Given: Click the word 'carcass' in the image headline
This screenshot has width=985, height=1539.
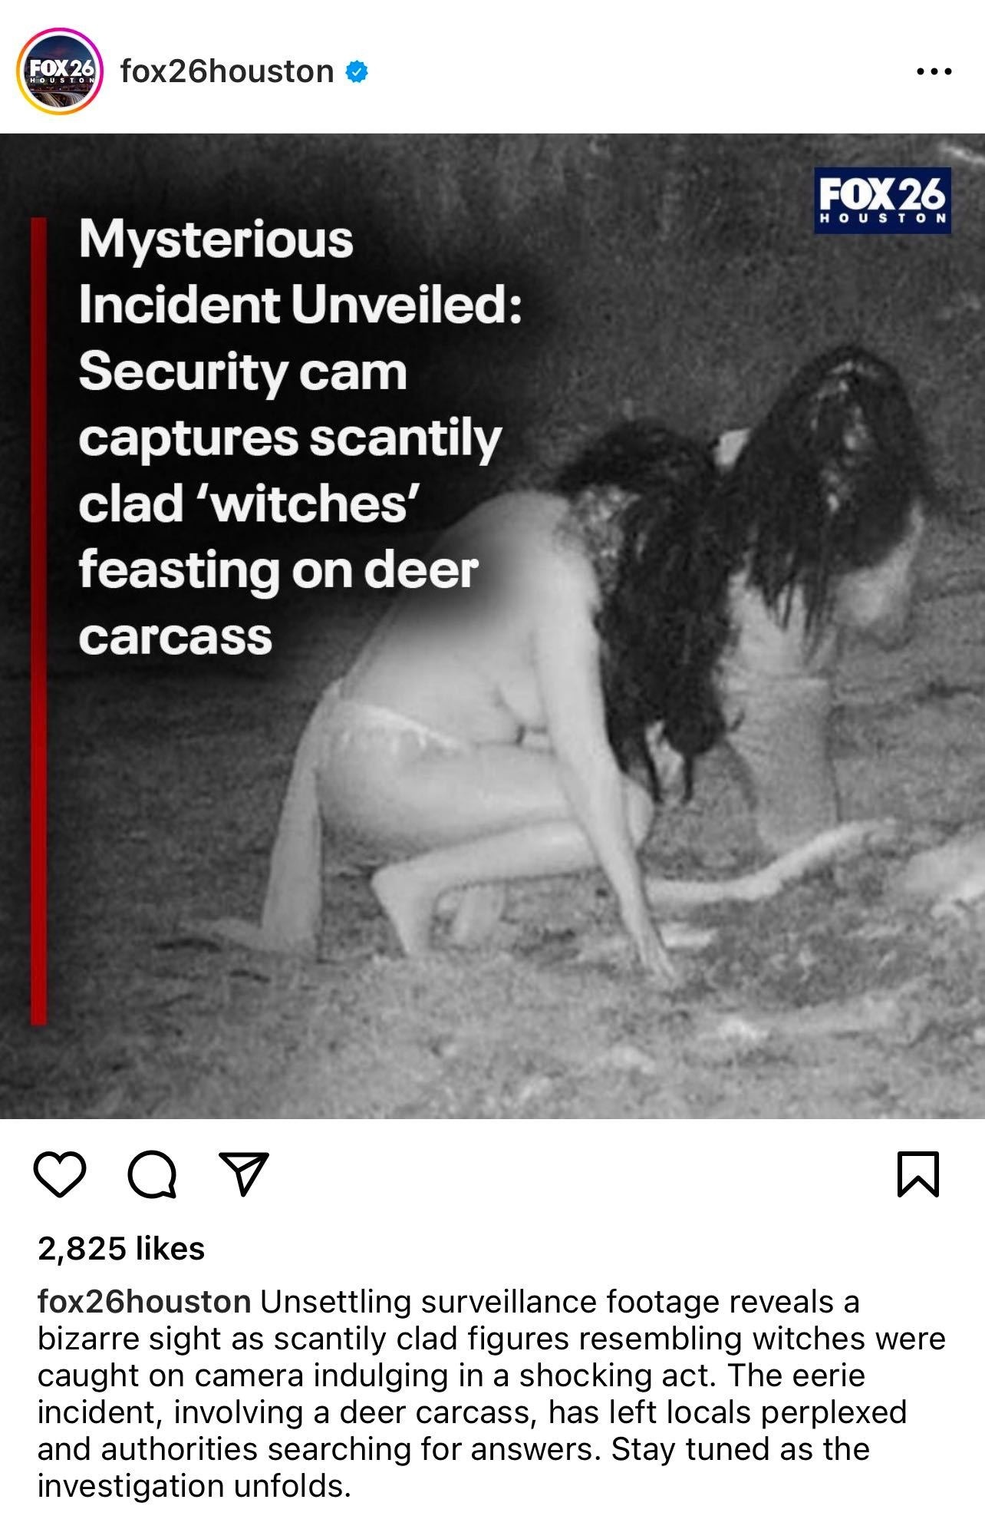Looking at the screenshot, I should pos(176,637).
